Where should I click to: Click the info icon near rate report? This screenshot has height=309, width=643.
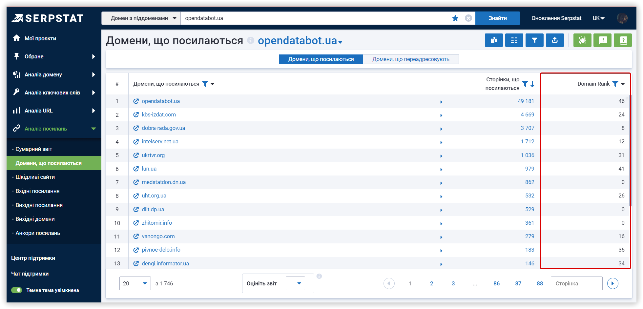coord(319,276)
